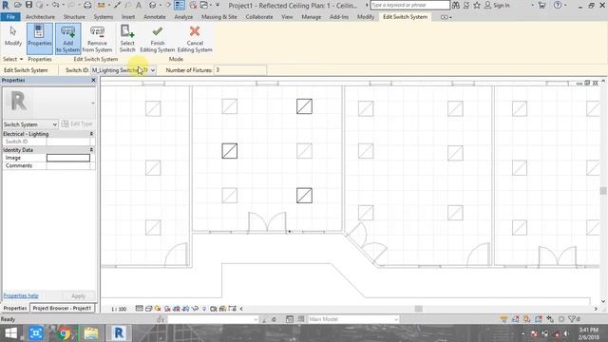
Task: Collapse the Electrical - Lighting section
Action: click(x=91, y=134)
